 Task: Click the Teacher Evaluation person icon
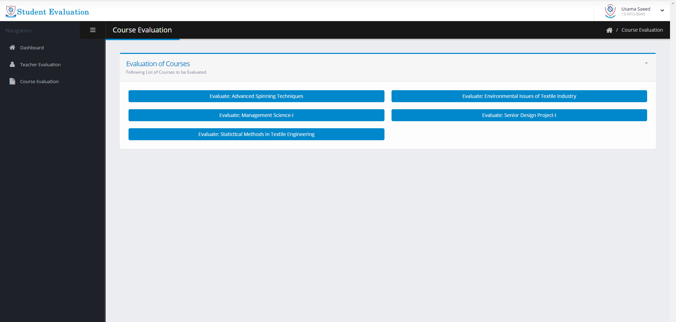point(12,64)
